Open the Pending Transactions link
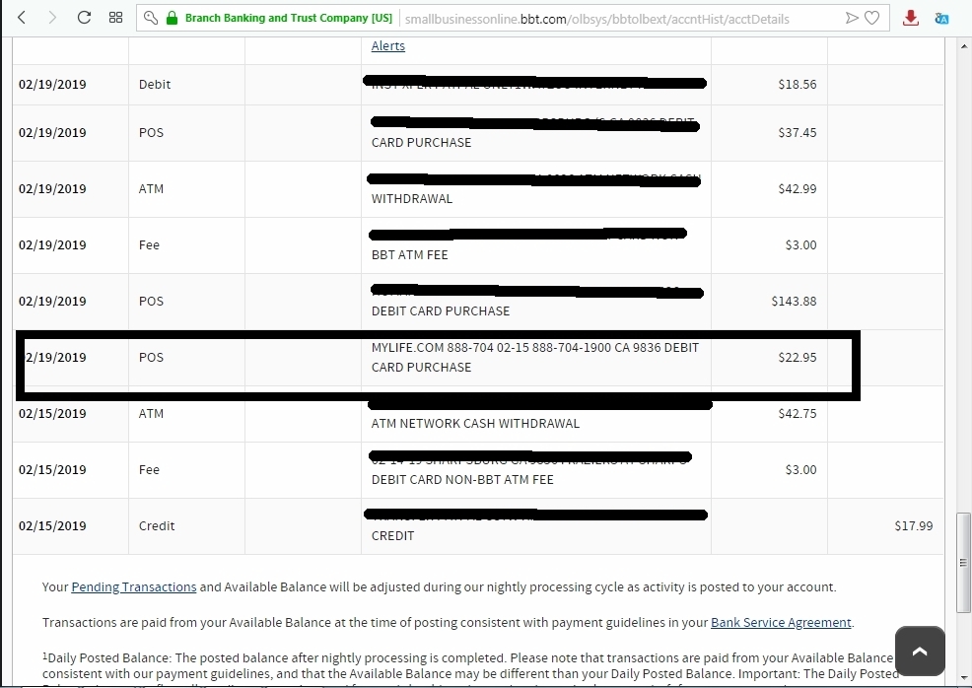 pyautogui.click(x=134, y=587)
